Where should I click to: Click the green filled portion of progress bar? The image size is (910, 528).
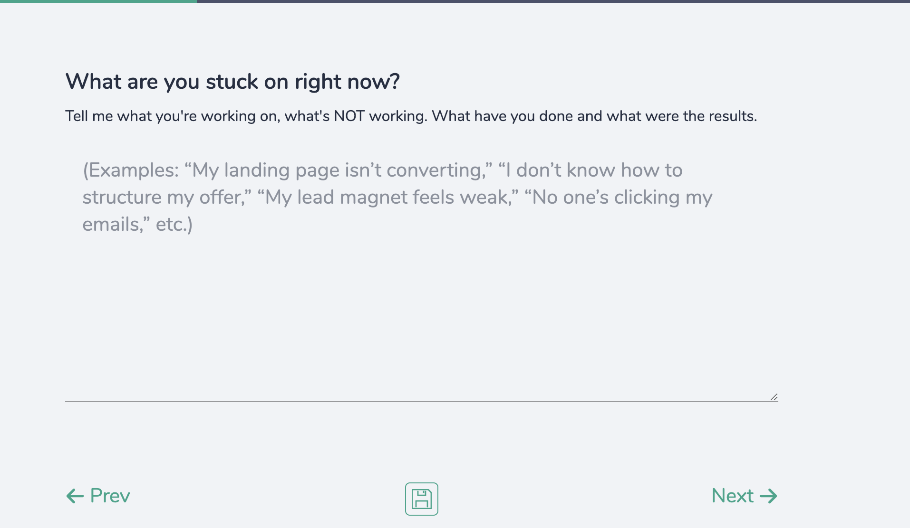[x=98, y=1]
